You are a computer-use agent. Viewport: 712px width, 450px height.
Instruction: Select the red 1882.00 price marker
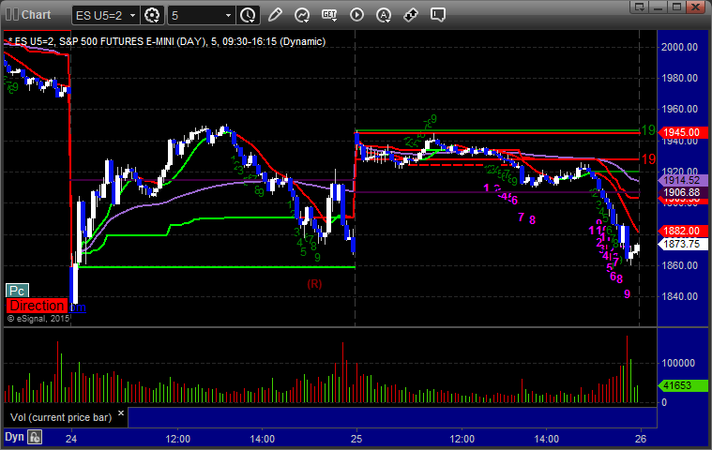pyautogui.click(x=683, y=231)
